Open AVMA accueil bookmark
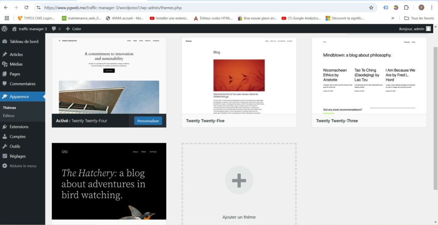 click(125, 18)
